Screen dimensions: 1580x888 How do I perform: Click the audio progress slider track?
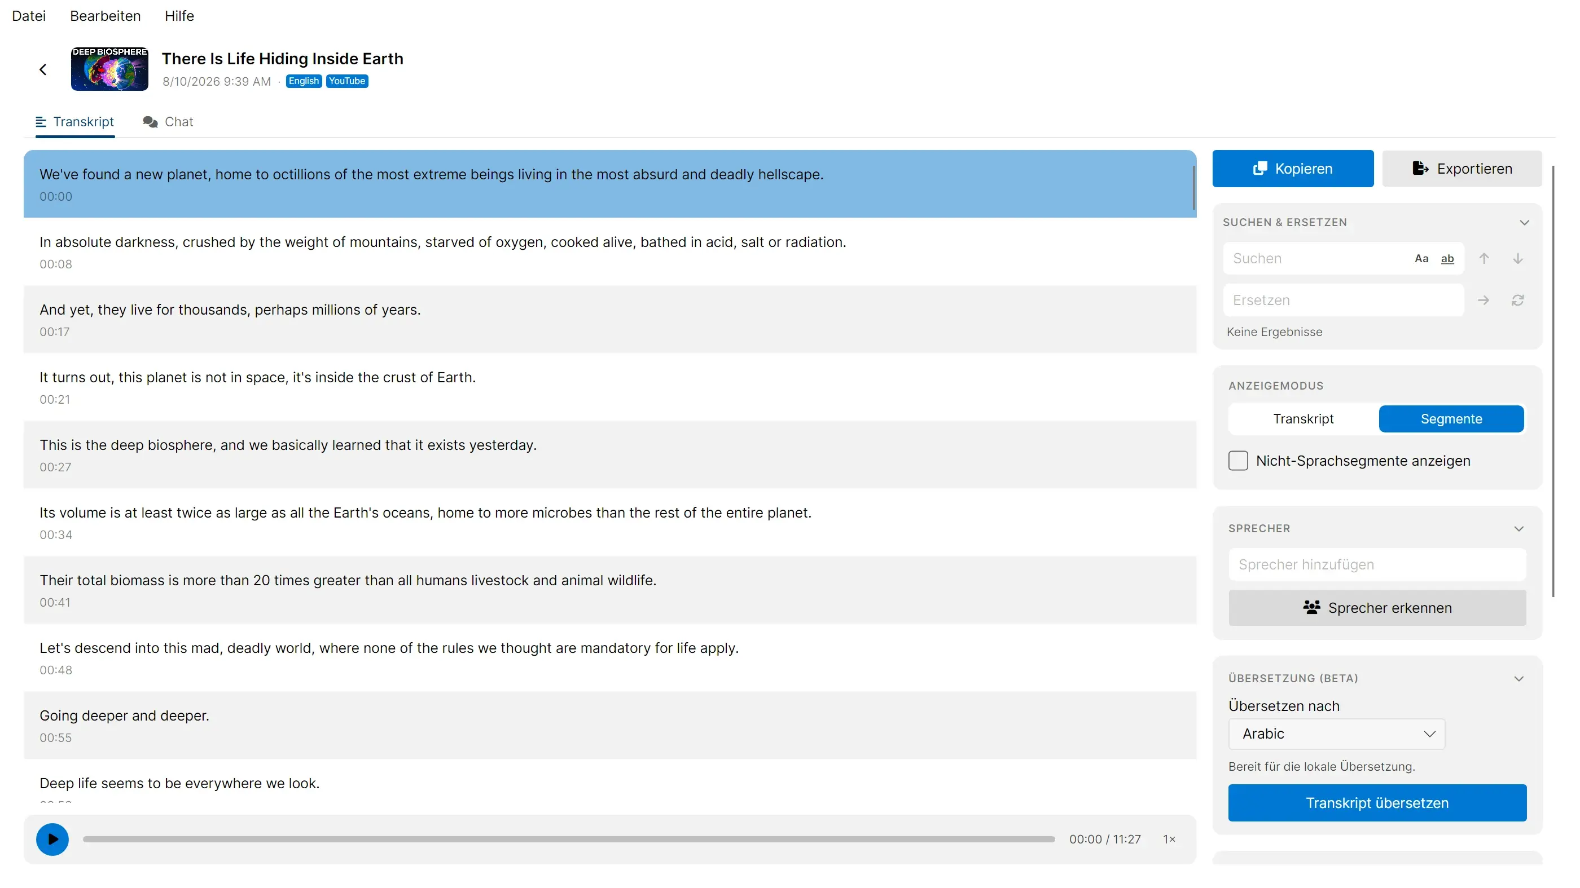tap(569, 839)
